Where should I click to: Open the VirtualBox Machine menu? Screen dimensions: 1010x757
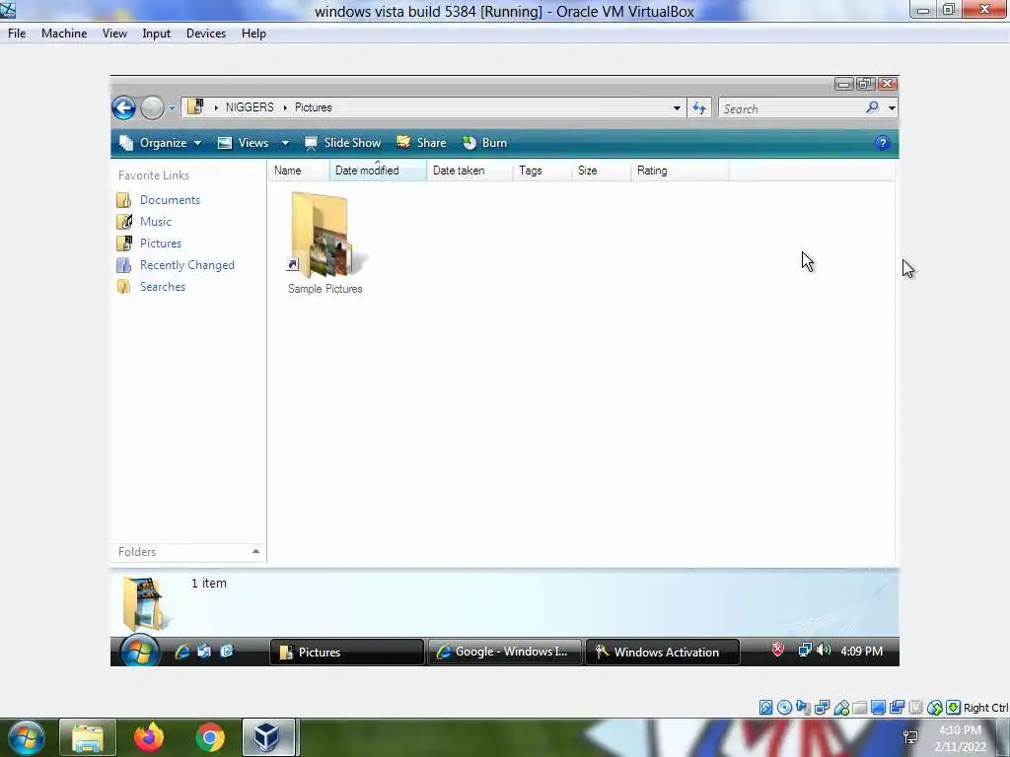(64, 34)
